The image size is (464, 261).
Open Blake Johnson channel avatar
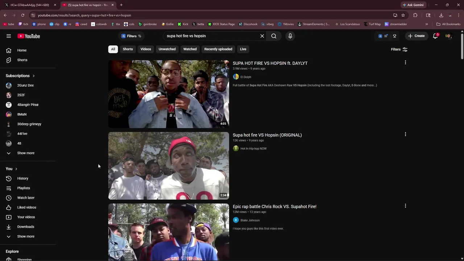point(236,220)
